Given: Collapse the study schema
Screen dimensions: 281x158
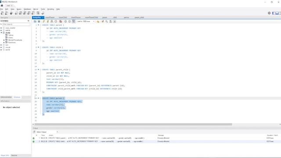Looking at the screenshot, I should [1, 33].
